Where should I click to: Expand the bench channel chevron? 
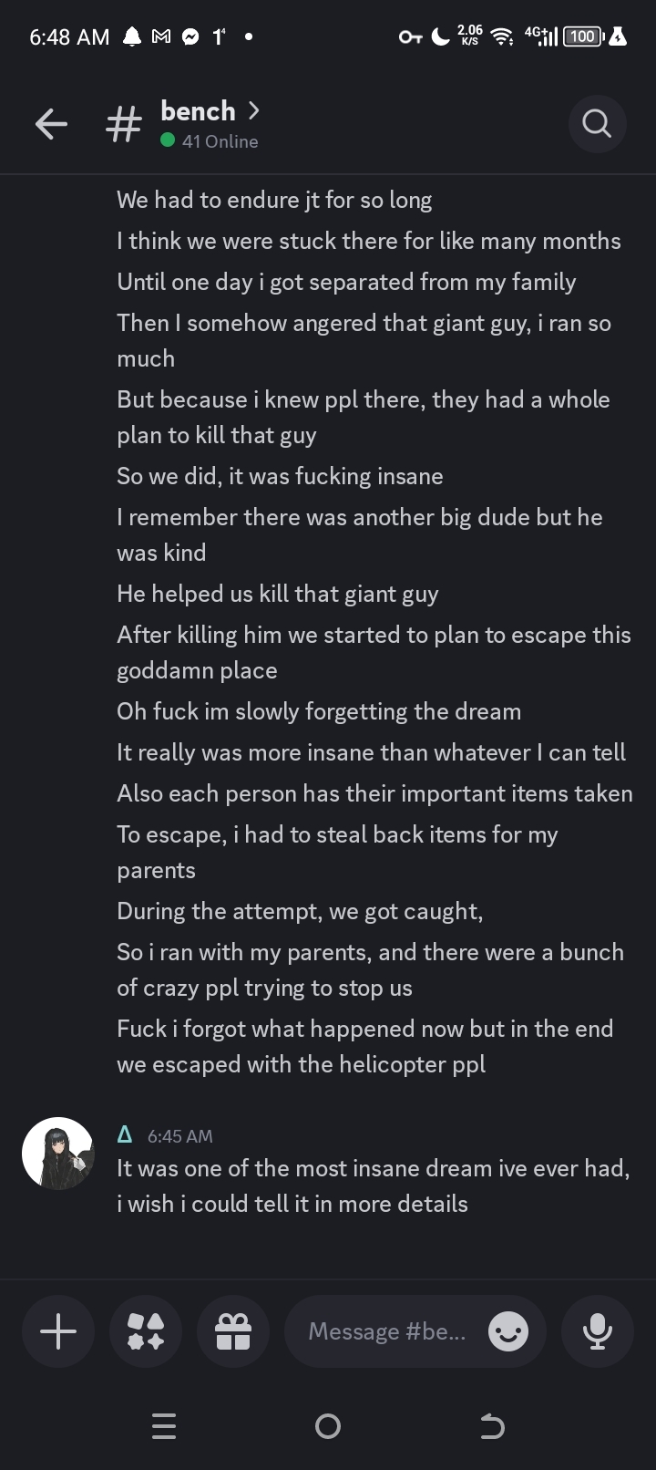[x=254, y=110]
